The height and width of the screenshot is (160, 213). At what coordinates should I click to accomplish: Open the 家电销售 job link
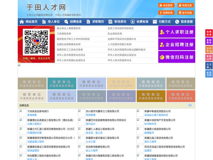[32, 115]
